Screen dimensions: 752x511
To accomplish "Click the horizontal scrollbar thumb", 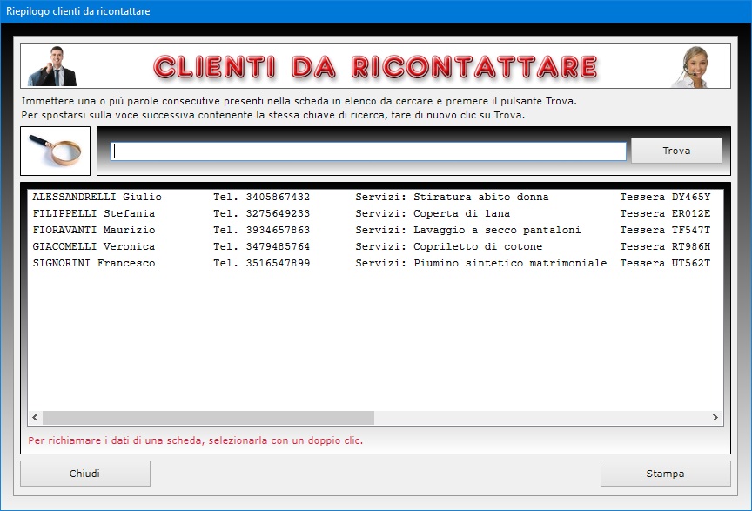I will coord(208,418).
